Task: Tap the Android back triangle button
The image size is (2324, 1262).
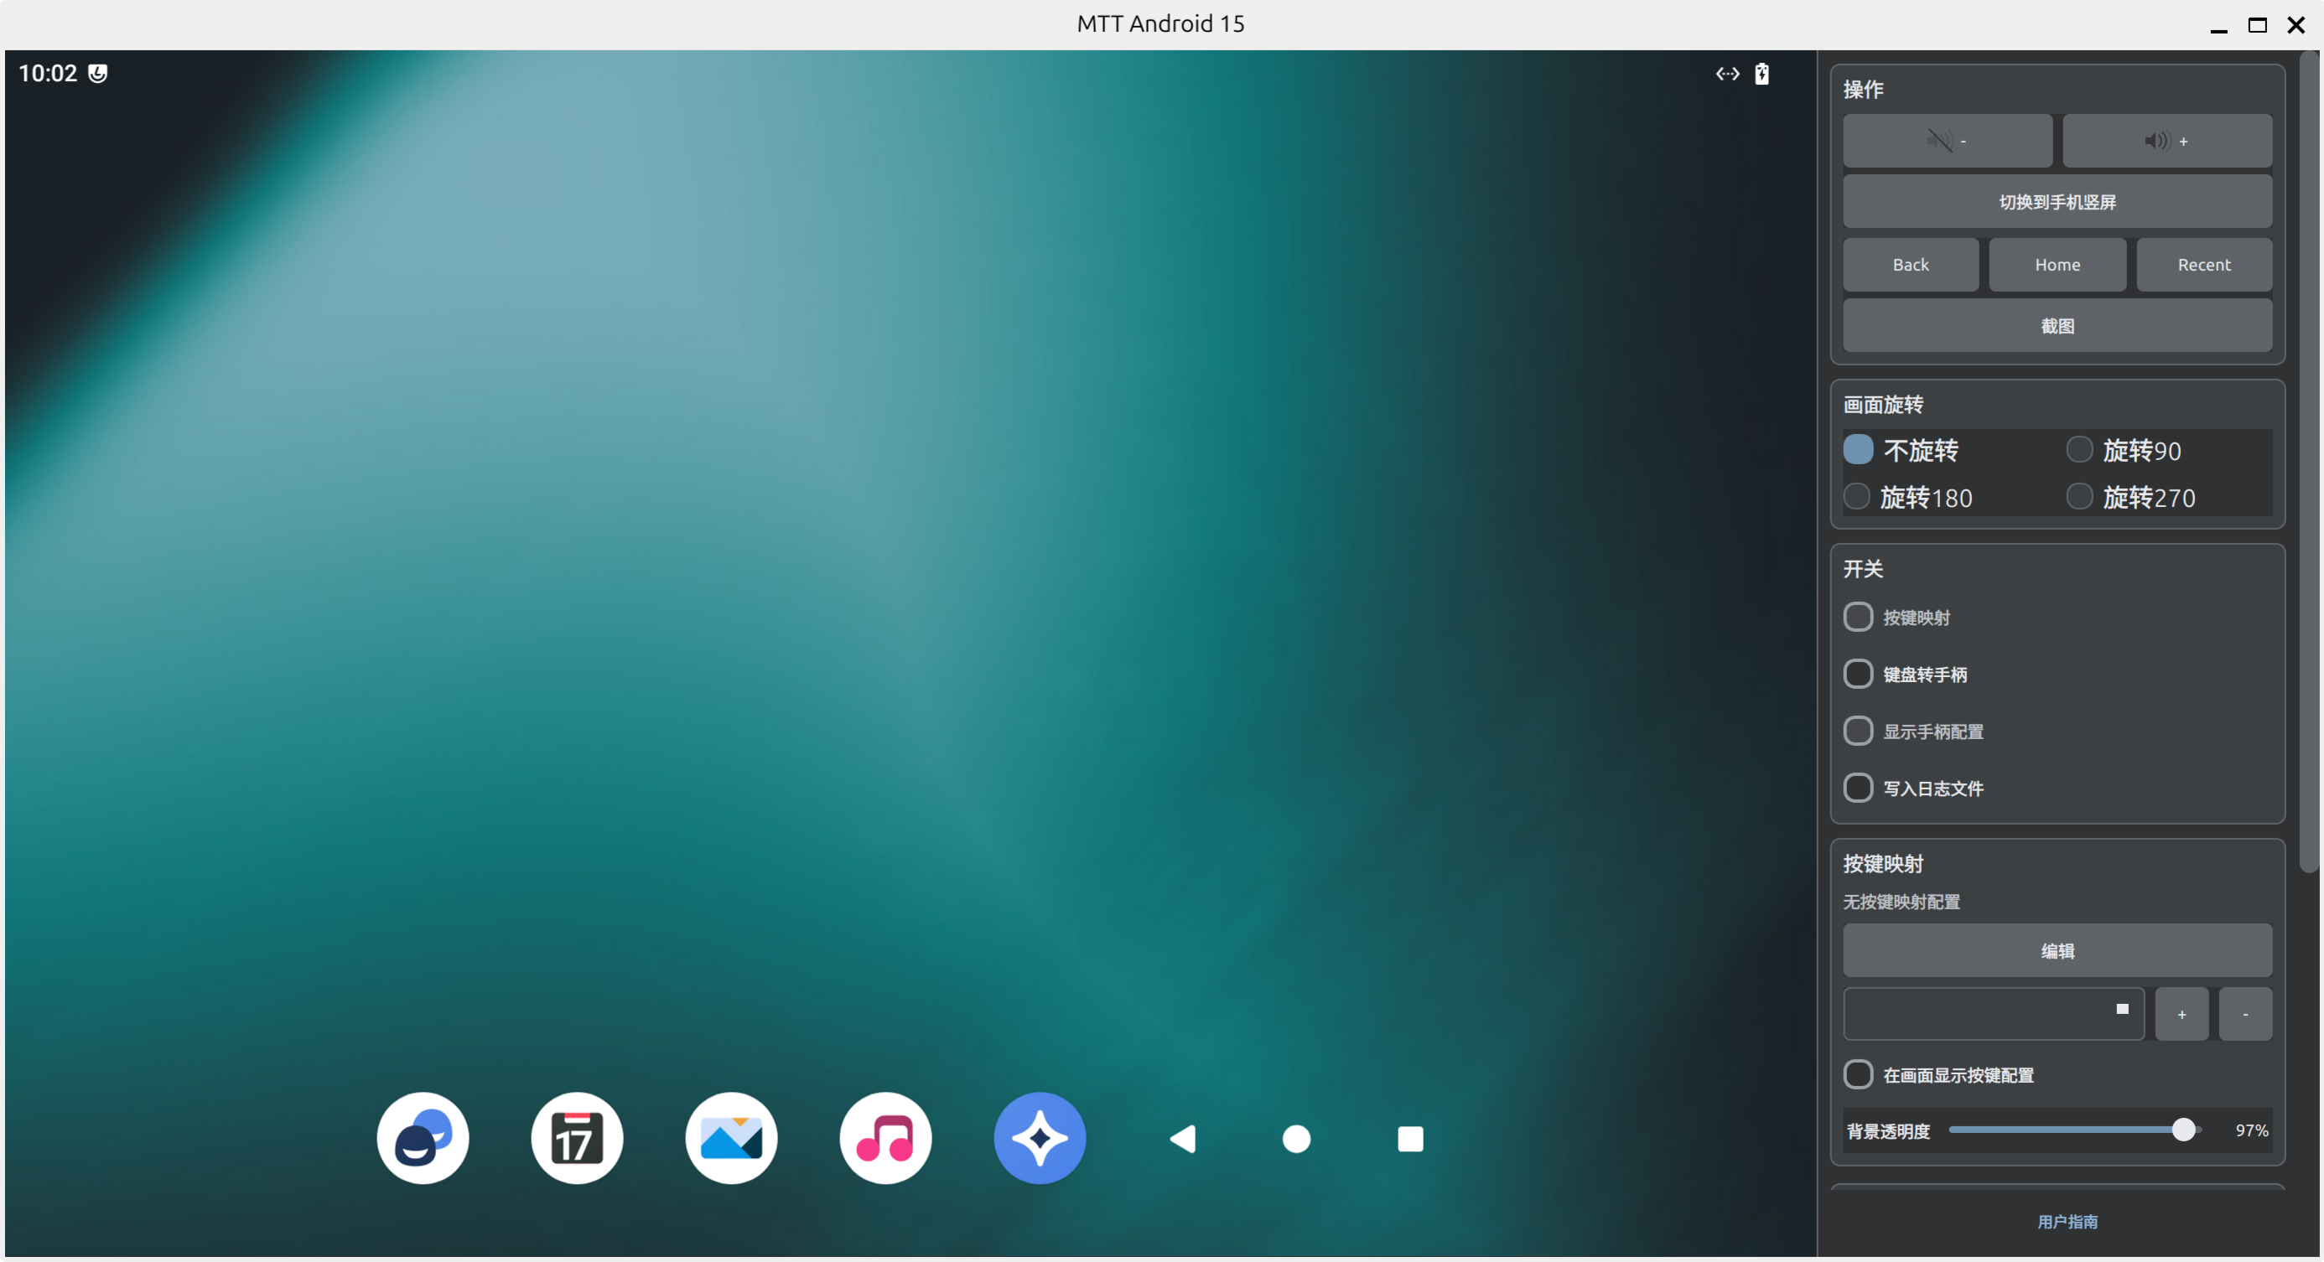Action: click(x=1183, y=1139)
